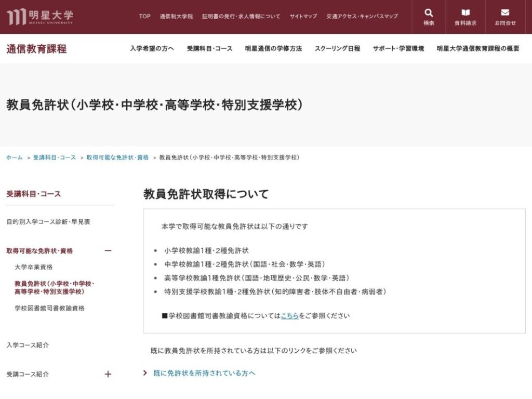Click 特別支援学校教諭1種・2種免許状 list text
Screen dimensions: 532x399
(275, 292)
